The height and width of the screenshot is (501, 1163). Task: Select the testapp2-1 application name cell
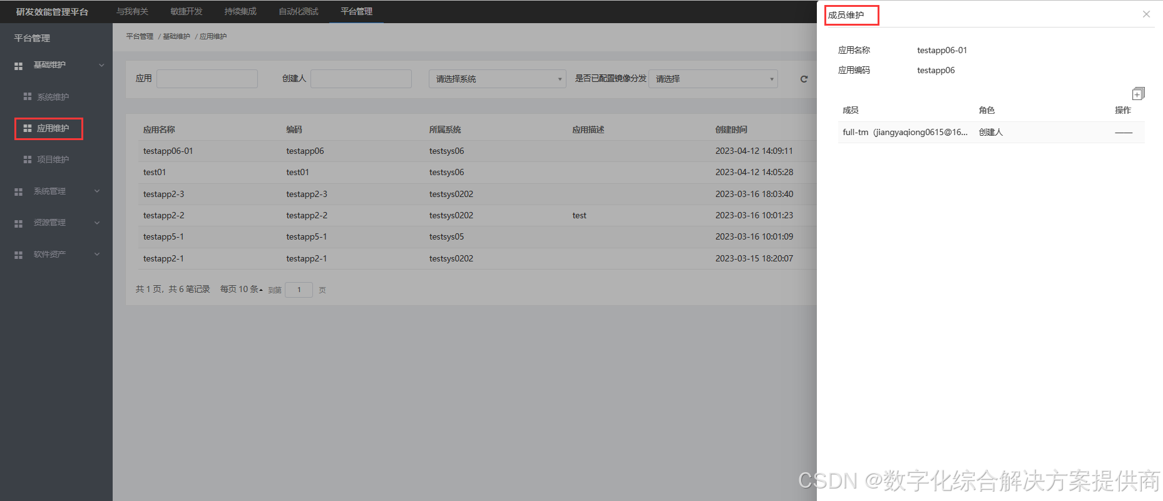click(163, 258)
